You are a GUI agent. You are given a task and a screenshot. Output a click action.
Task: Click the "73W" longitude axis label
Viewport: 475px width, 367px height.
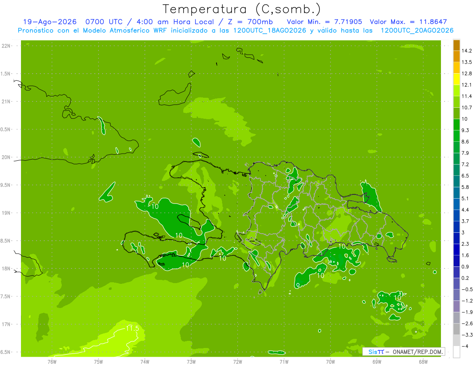point(191,361)
